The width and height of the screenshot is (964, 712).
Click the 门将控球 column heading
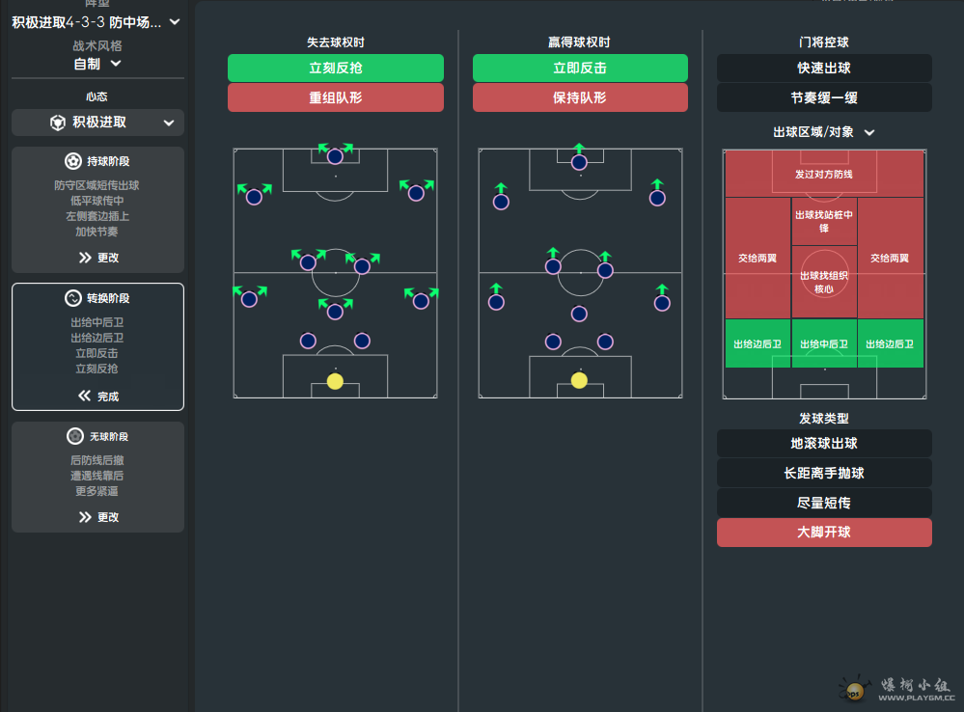[x=824, y=42]
